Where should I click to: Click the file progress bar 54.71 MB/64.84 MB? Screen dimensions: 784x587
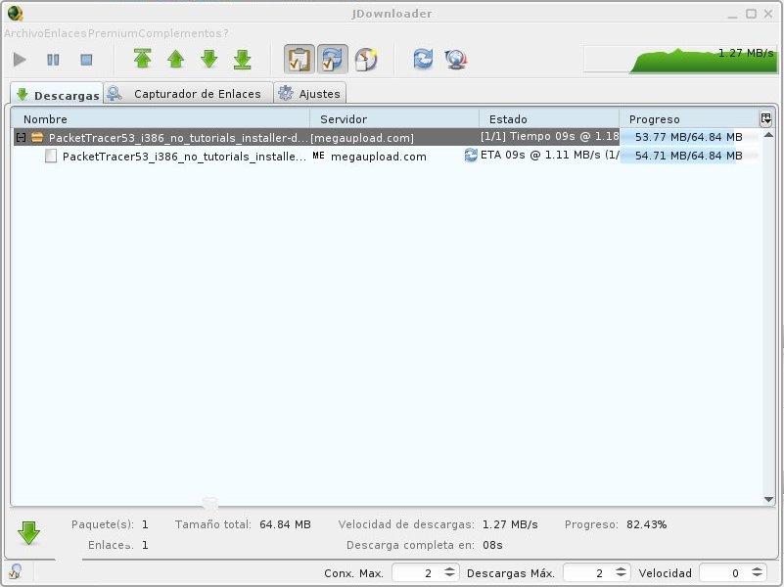coord(689,156)
